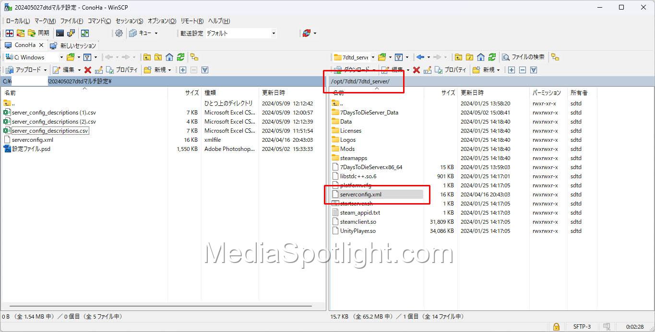
Task: Expand the transfer settings デフォルト dropdown
Action: point(274,33)
